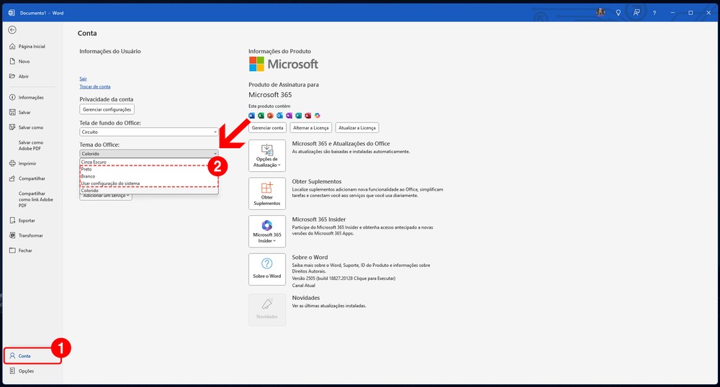This screenshot has width=720, height=387.
Task: Click the Trocar de conta link
Action: pyautogui.click(x=95, y=86)
